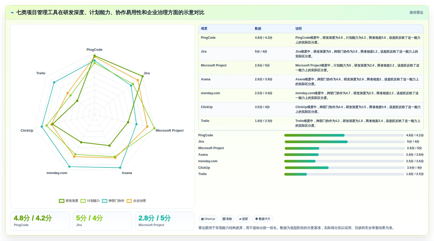Click the Trello progress bar
434x241 pixels.
(x=344, y=174)
